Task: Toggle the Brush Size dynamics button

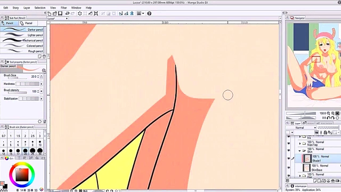Action: pos(42,76)
